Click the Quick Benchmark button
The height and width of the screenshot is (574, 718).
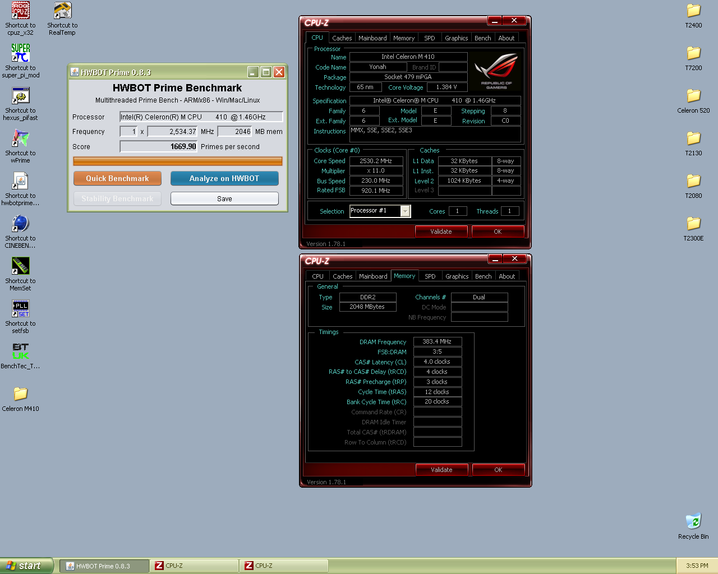pos(117,178)
